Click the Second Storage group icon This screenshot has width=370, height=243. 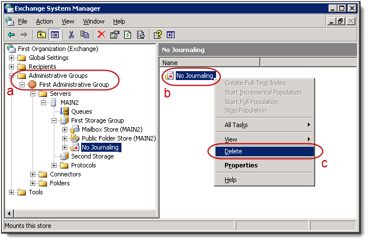click(64, 156)
